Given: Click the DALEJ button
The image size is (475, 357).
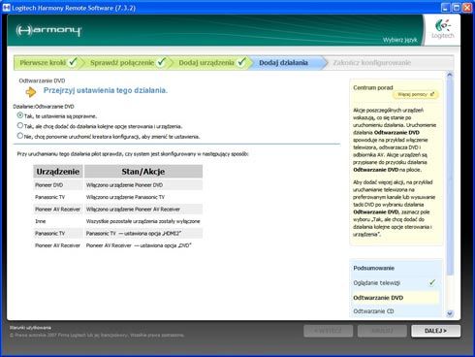Looking at the screenshot, I should pyautogui.click(x=435, y=331).
